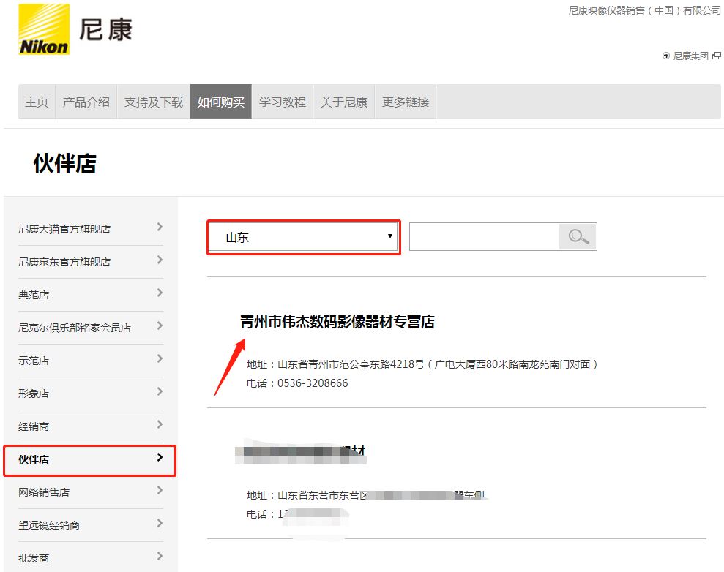Select 伙伴店 in the sidebar
The image size is (724, 572).
click(x=89, y=459)
